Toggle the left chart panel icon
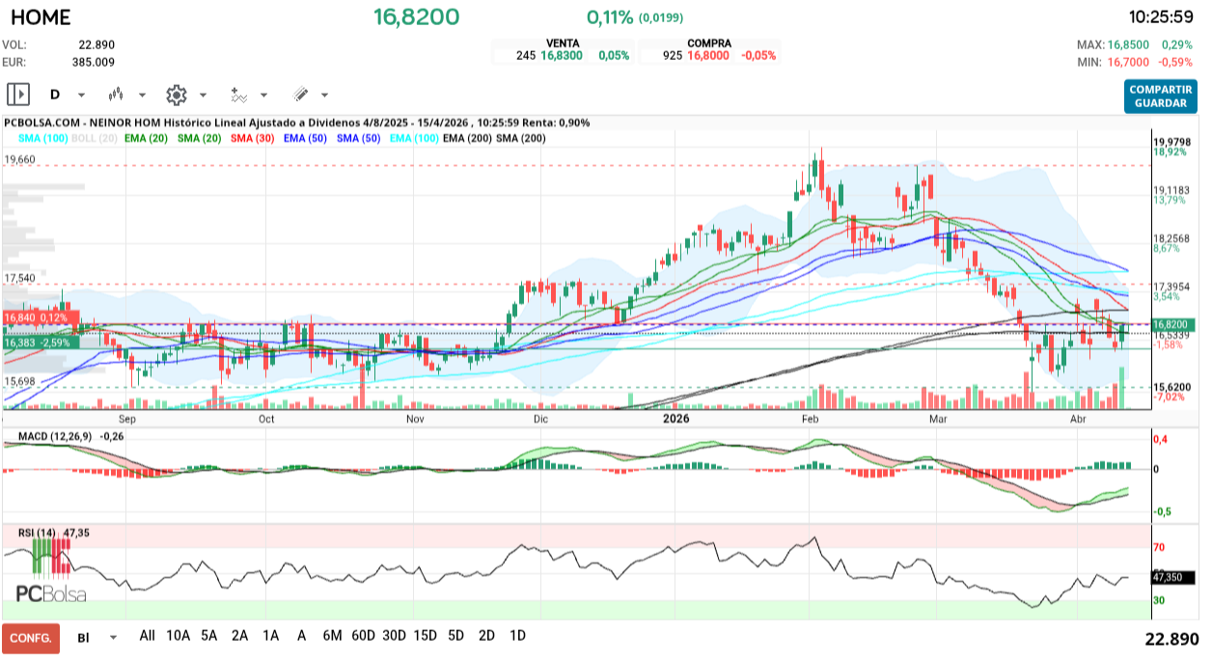Viewport: 1212px width, 659px height. click(x=19, y=94)
